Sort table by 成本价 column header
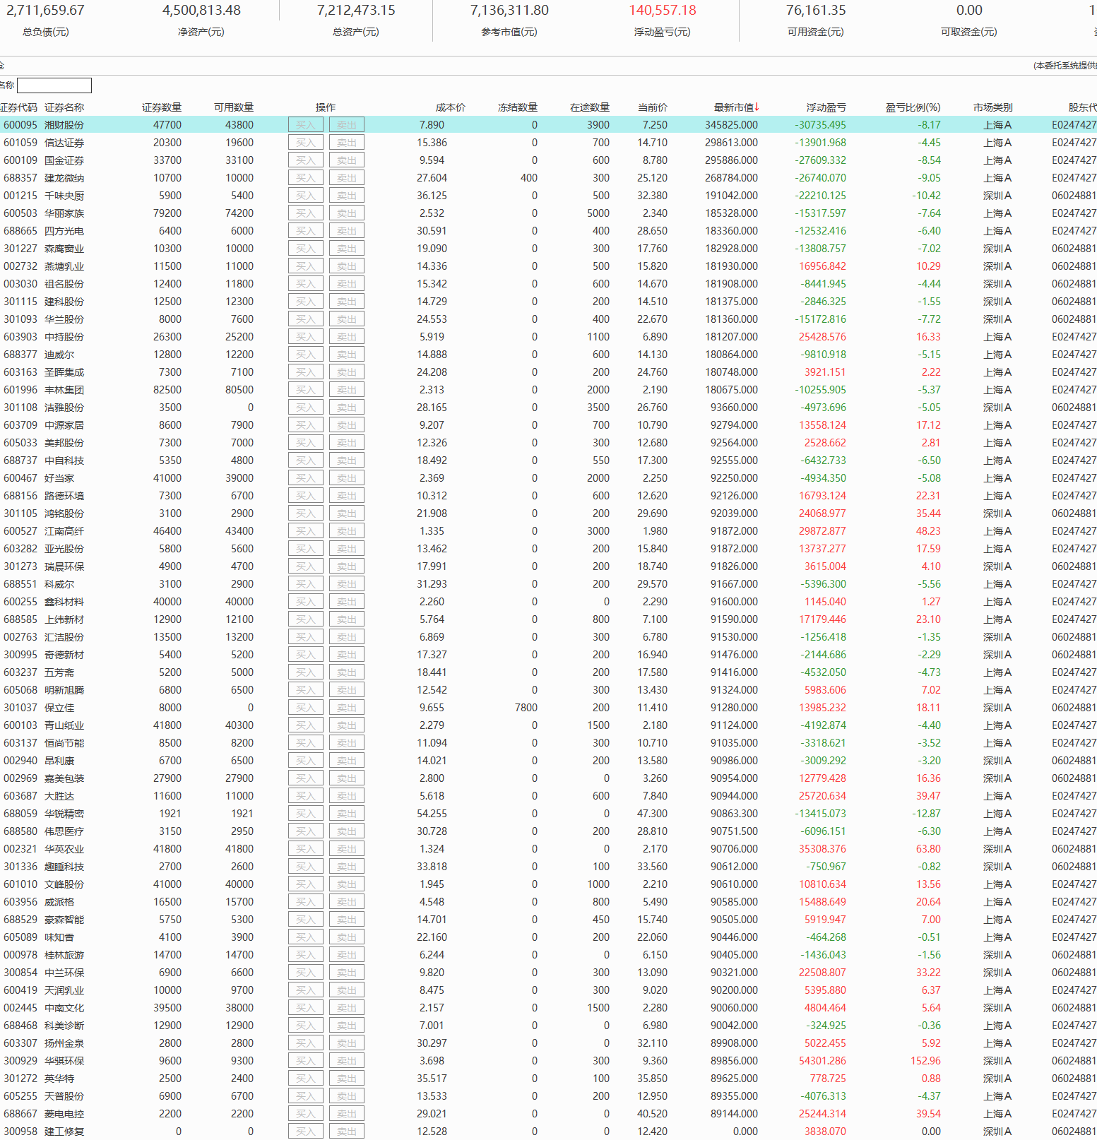The width and height of the screenshot is (1097, 1140). tap(451, 107)
